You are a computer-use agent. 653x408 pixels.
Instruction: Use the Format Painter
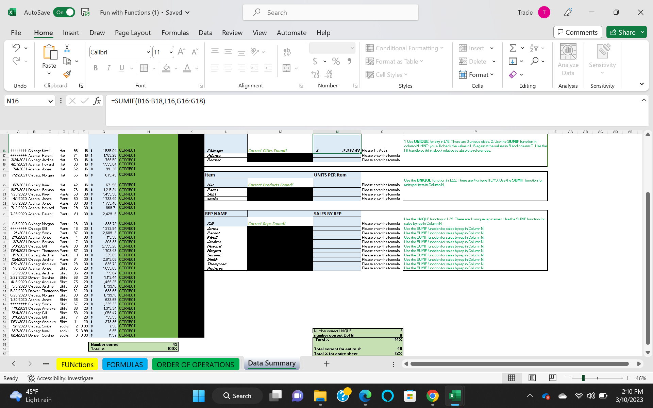coord(67,74)
